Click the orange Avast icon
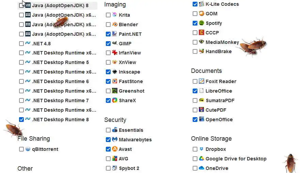This screenshot has width=305, height=173. [x=115, y=149]
